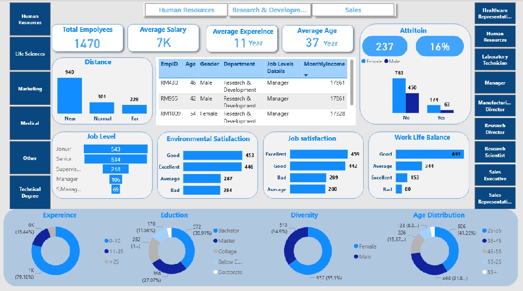Click the 0-10 experience legend item

tap(112, 241)
